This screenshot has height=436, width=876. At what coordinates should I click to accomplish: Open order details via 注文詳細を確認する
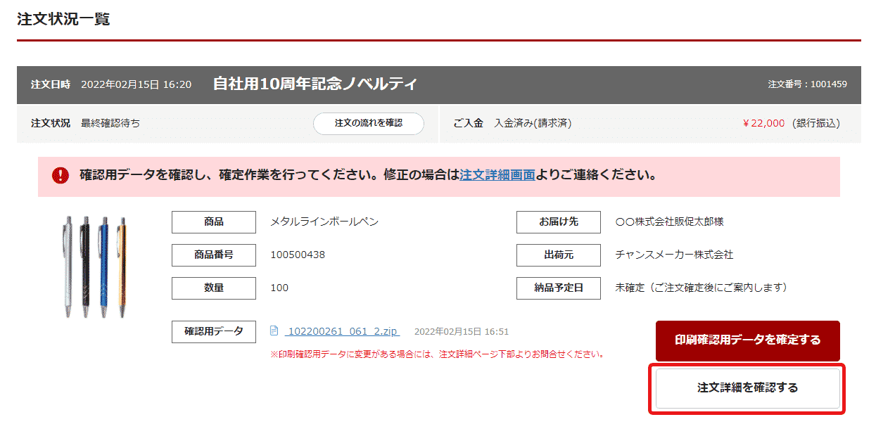pyautogui.click(x=747, y=388)
